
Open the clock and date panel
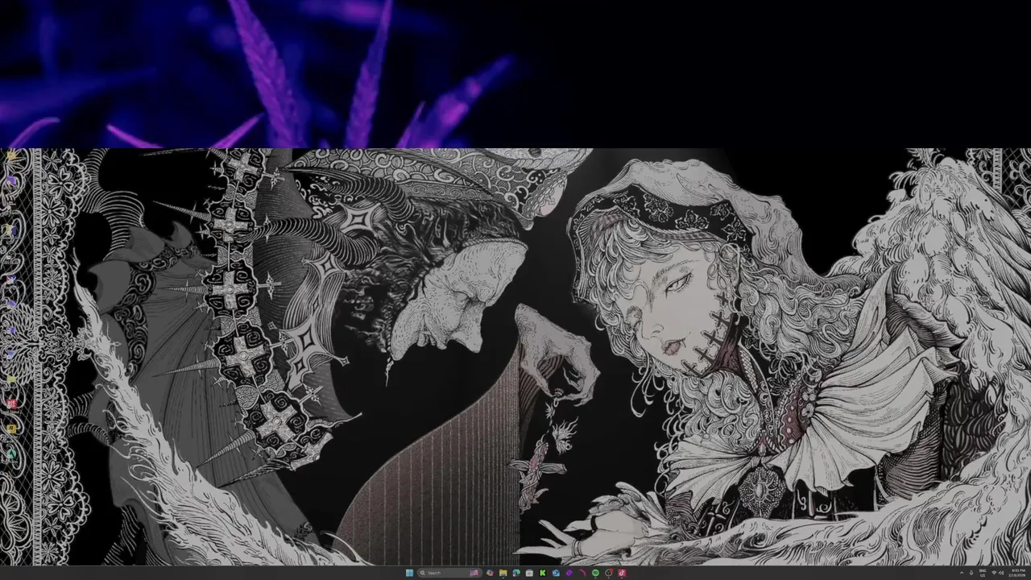click(1019, 573)
